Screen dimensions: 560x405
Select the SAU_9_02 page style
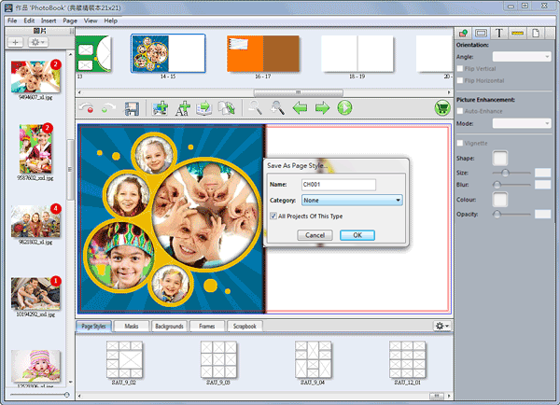tap(124, 359)
